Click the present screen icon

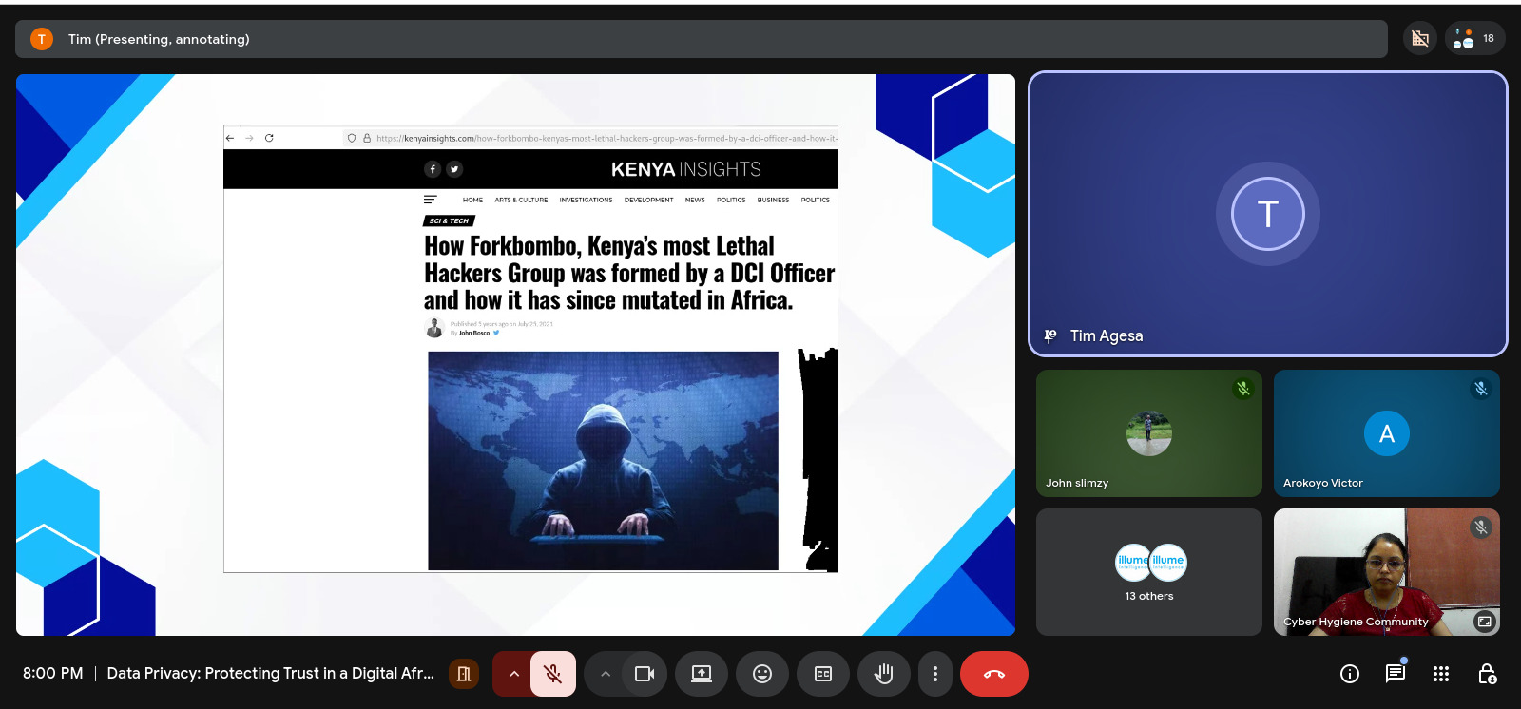[702, 674]
